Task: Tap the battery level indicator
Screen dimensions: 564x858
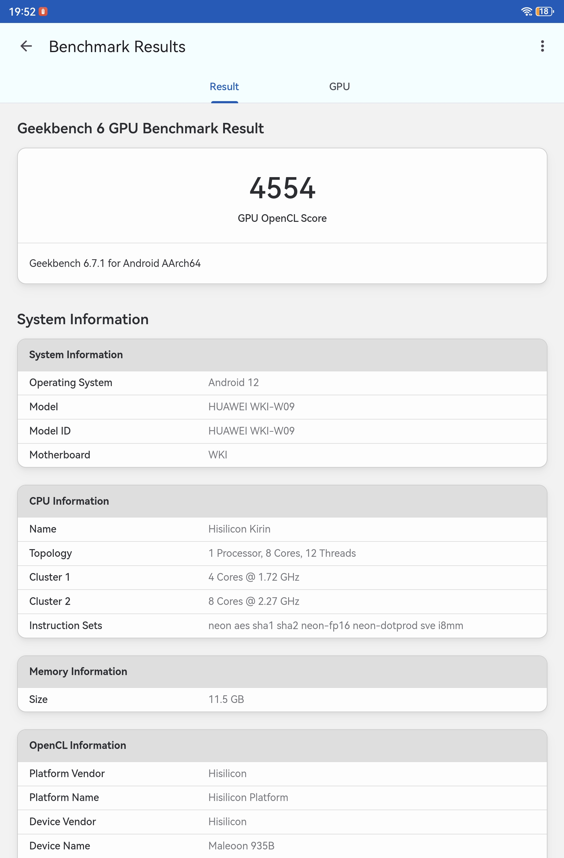Action: (544, 12)
